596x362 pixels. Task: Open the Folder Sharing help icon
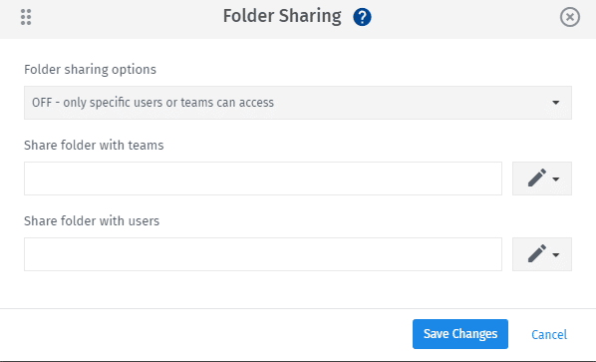(362, 17)
